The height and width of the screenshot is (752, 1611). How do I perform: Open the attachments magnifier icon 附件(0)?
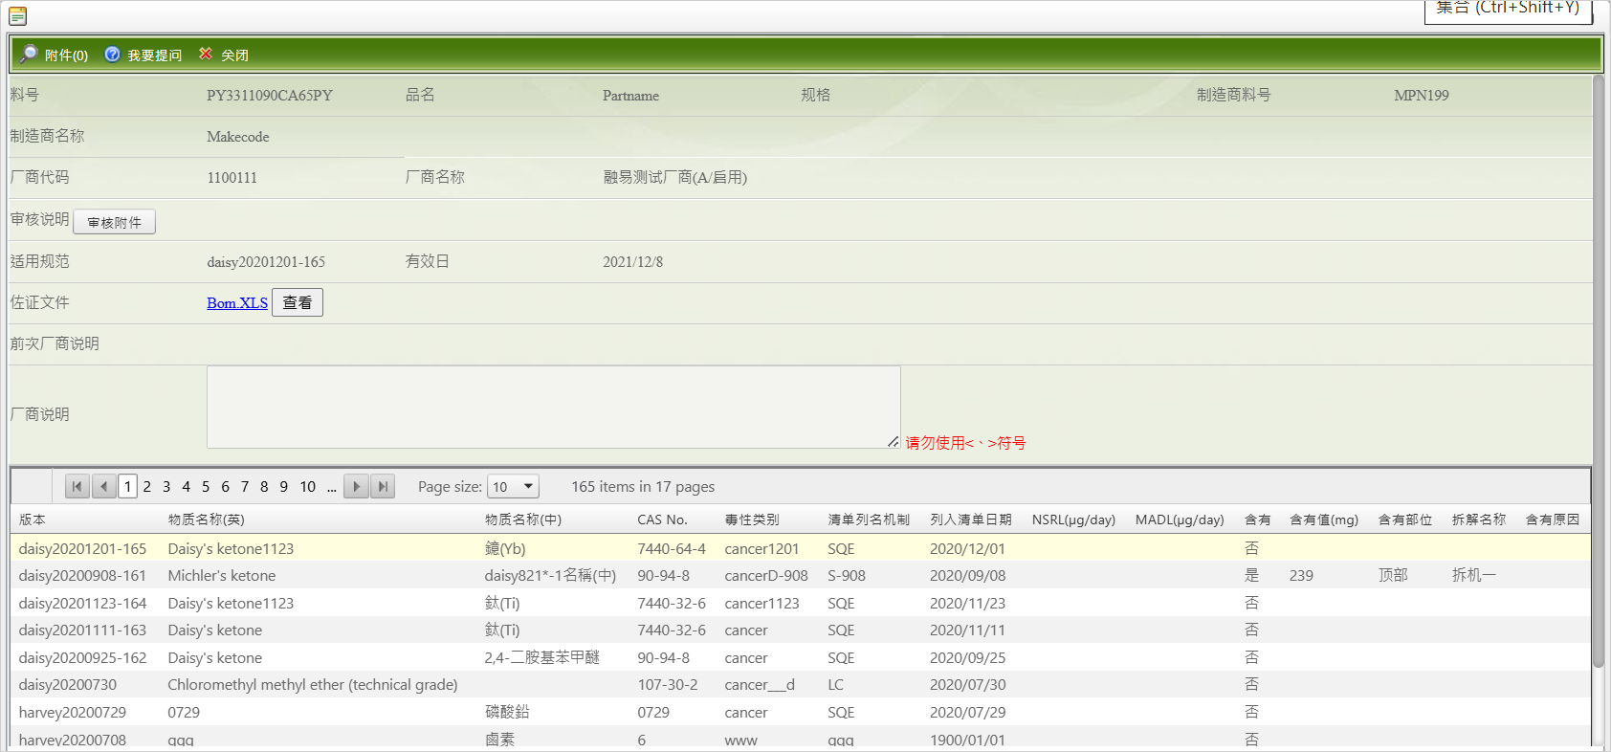[29, 55]
